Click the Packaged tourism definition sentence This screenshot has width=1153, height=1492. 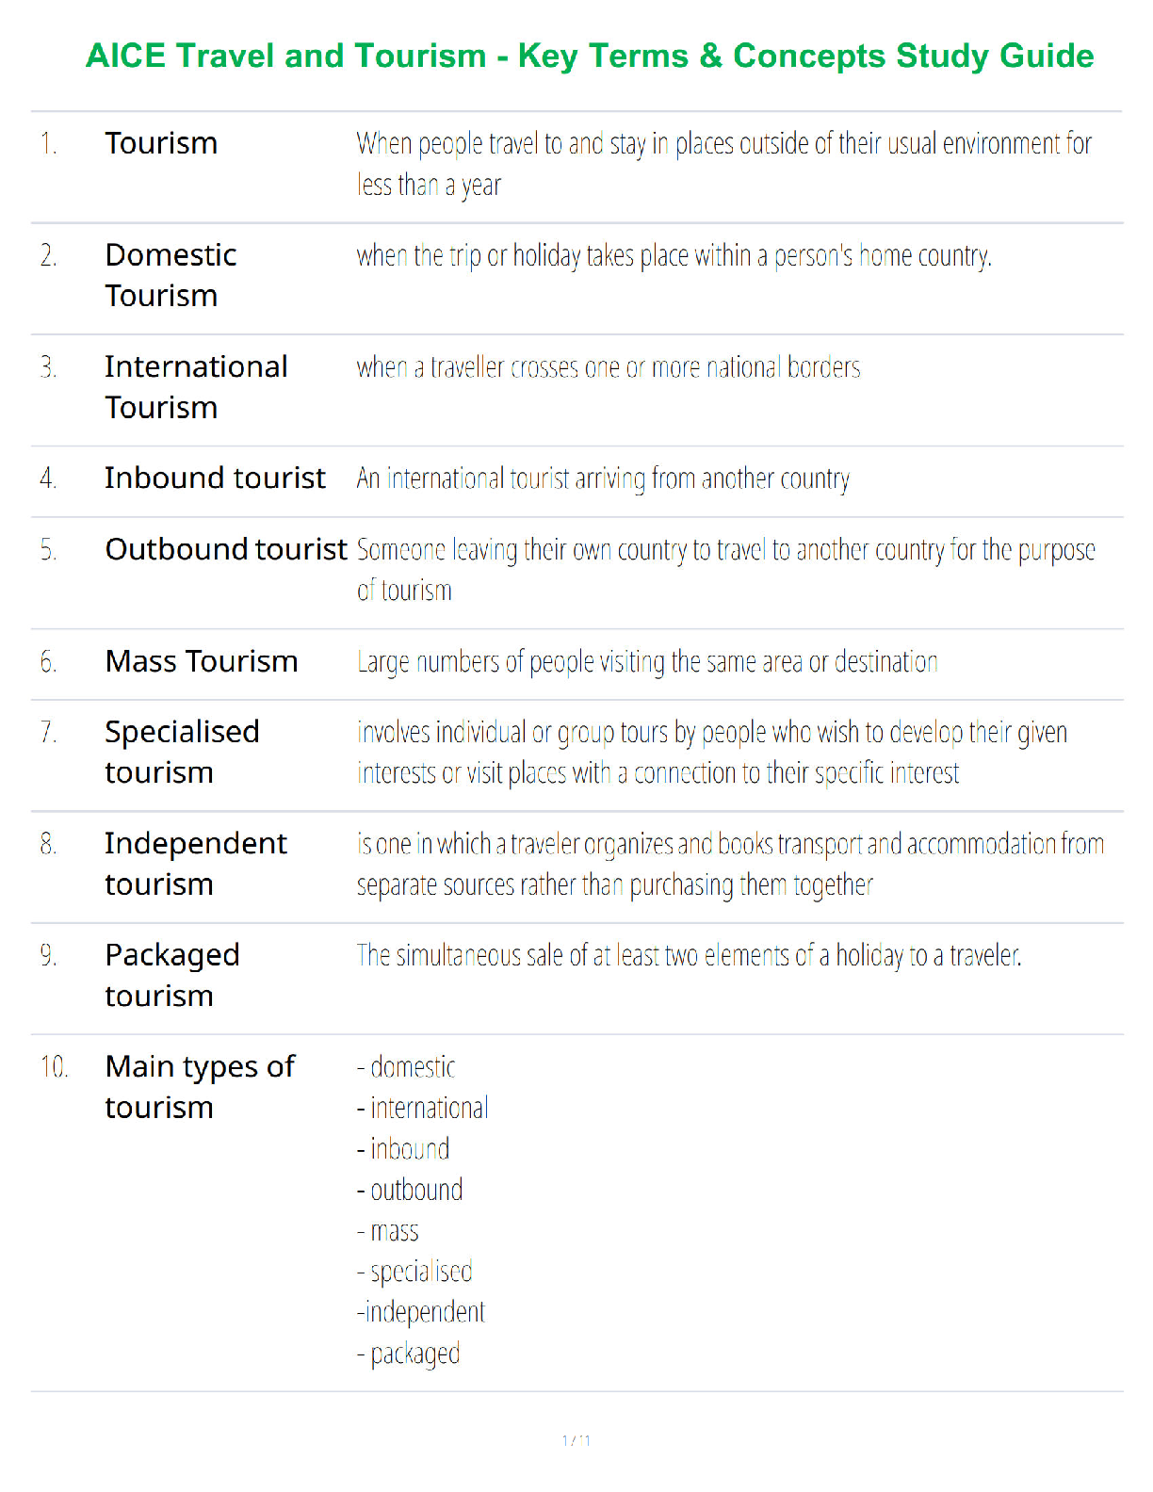tap(689, 956)
